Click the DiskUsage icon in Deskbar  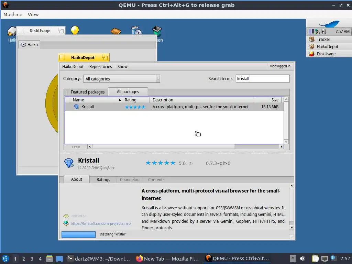click(x=311, y=54)
